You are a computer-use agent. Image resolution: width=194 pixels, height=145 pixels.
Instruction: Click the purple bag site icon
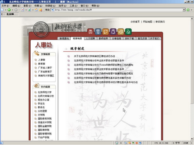(x=113, y=32)
